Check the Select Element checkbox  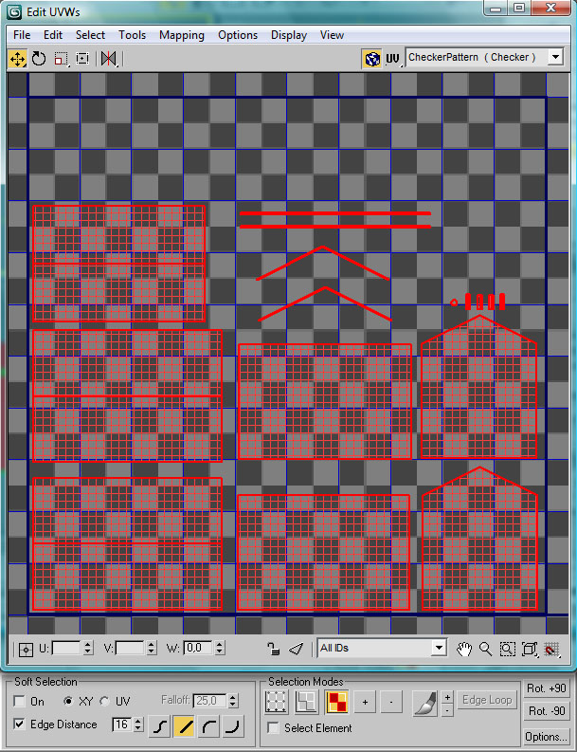click(x=274, y=728)
